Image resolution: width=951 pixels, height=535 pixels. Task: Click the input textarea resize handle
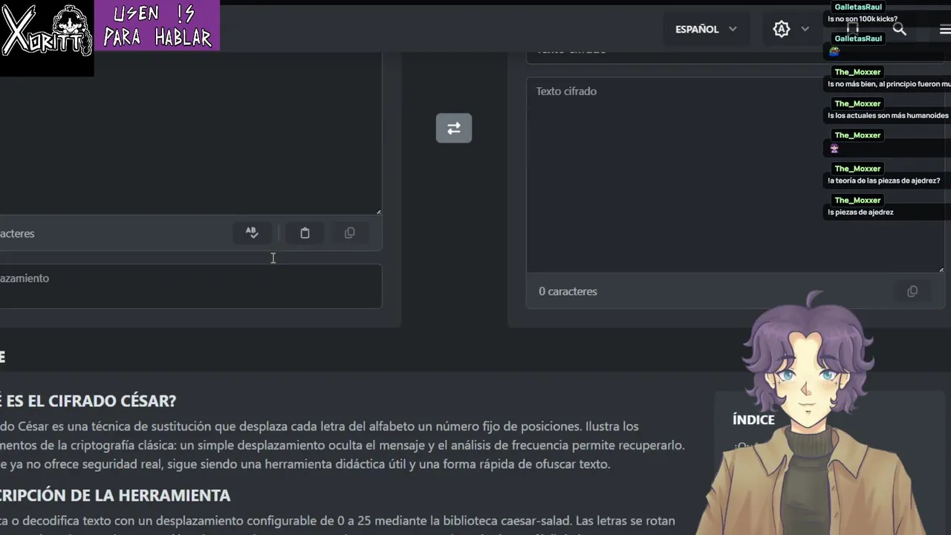[378, 212]
